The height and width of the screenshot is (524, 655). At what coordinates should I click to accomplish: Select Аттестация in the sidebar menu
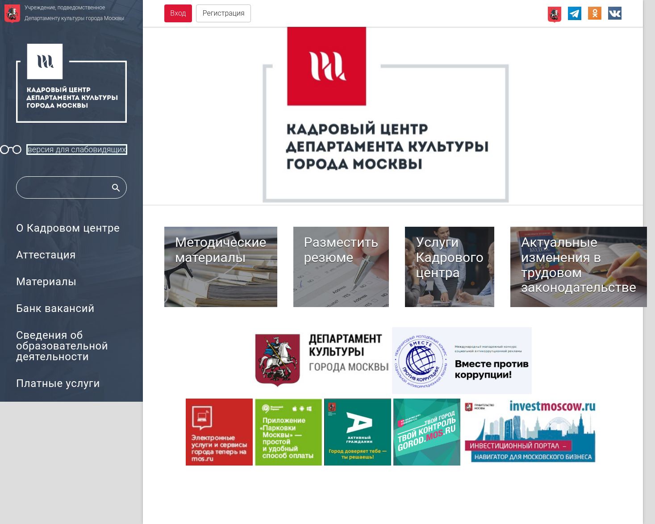(x=46, y=255)
